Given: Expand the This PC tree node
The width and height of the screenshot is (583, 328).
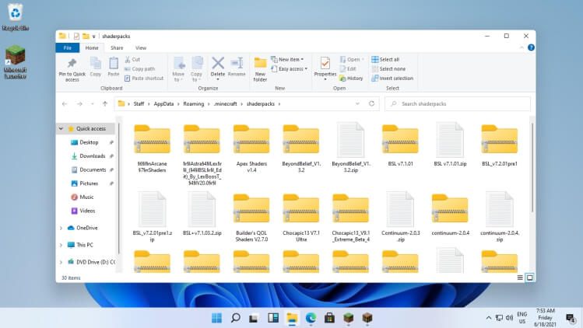Looking at the screenshot, I should [x=61, y=245].
